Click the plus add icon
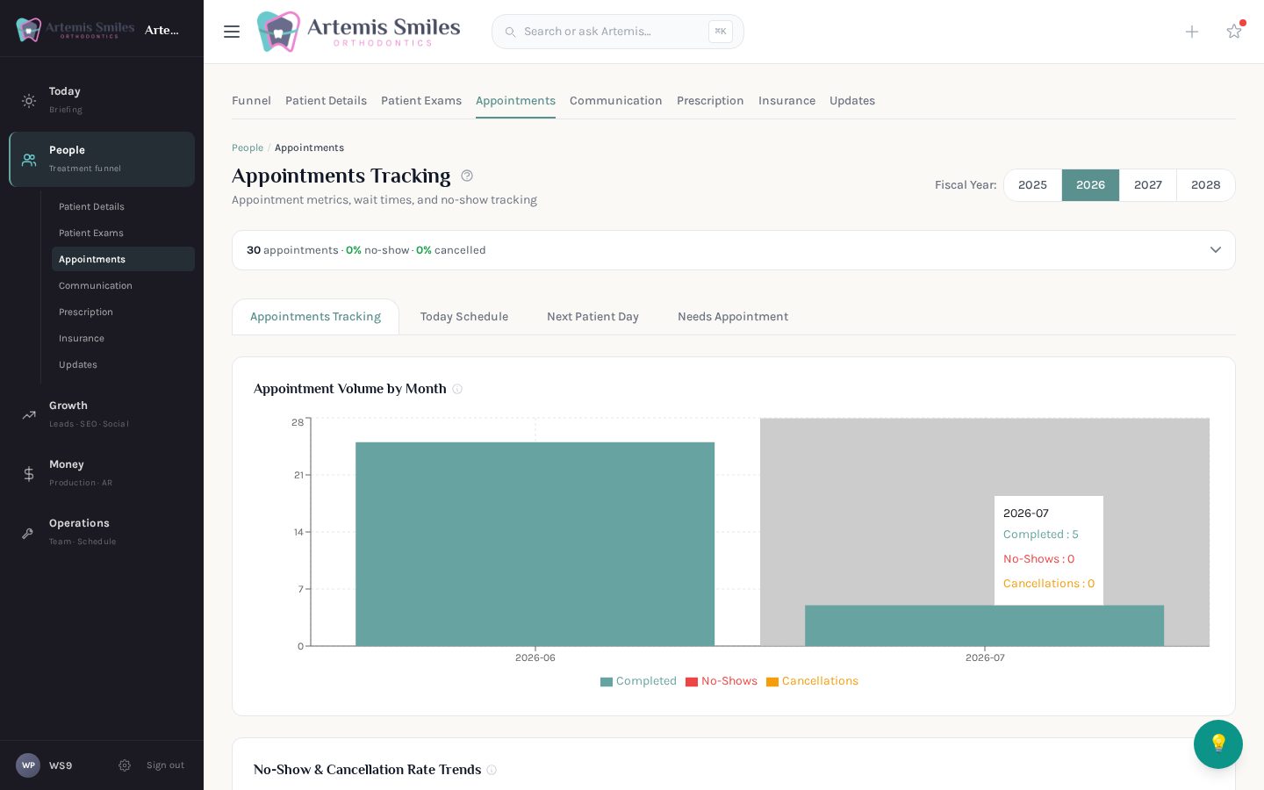This screenshot has height=790, width=1264. coord(1192,32)
